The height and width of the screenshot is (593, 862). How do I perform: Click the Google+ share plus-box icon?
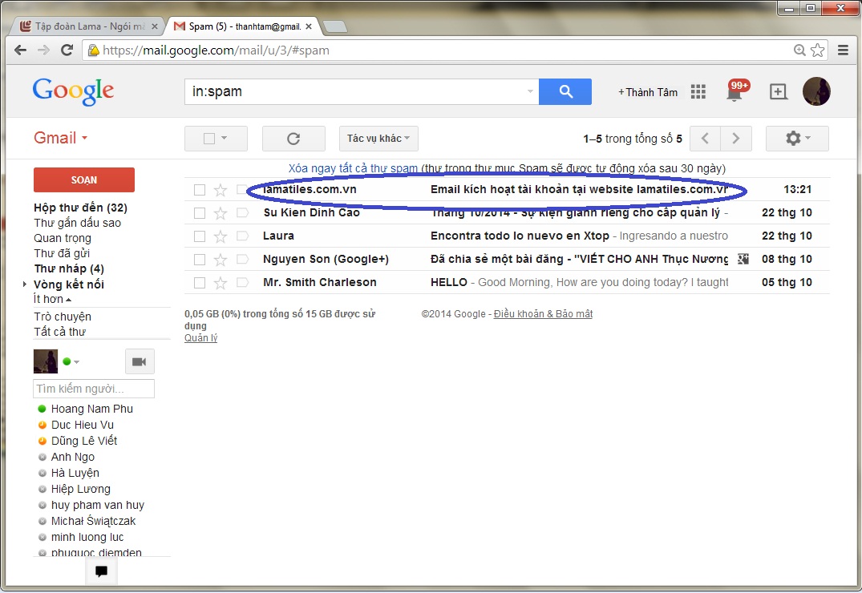[x=778, y=92]
